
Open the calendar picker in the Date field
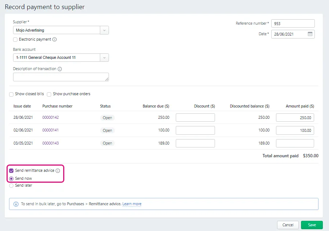click(x=310, y=34)
